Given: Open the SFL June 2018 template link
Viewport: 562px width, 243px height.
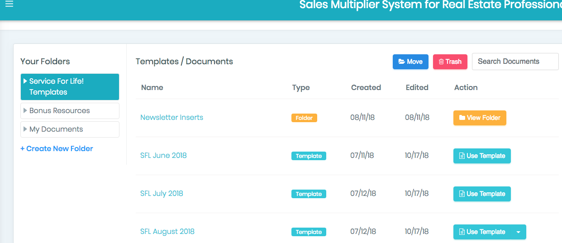Looking at the screenshot, I should tap(163, 155).
